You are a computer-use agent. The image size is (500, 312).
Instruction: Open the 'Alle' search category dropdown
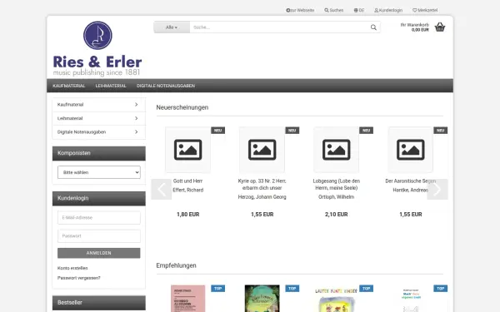coord(172,27)
